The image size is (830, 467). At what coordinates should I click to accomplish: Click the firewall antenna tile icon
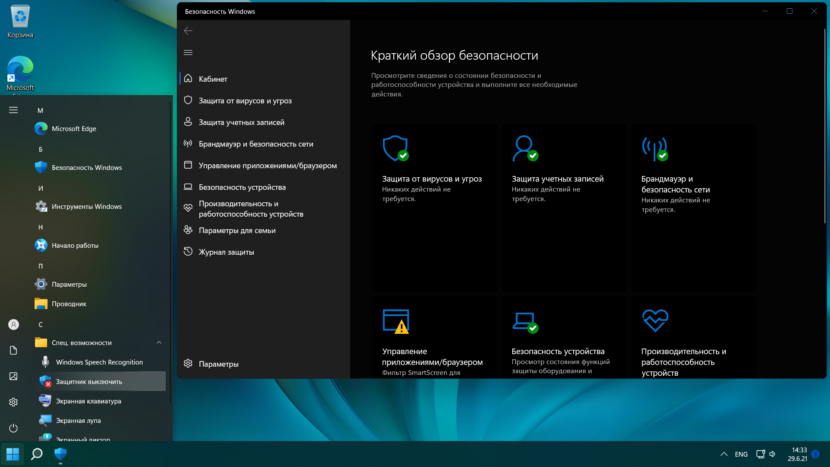[x=654, y=148]
